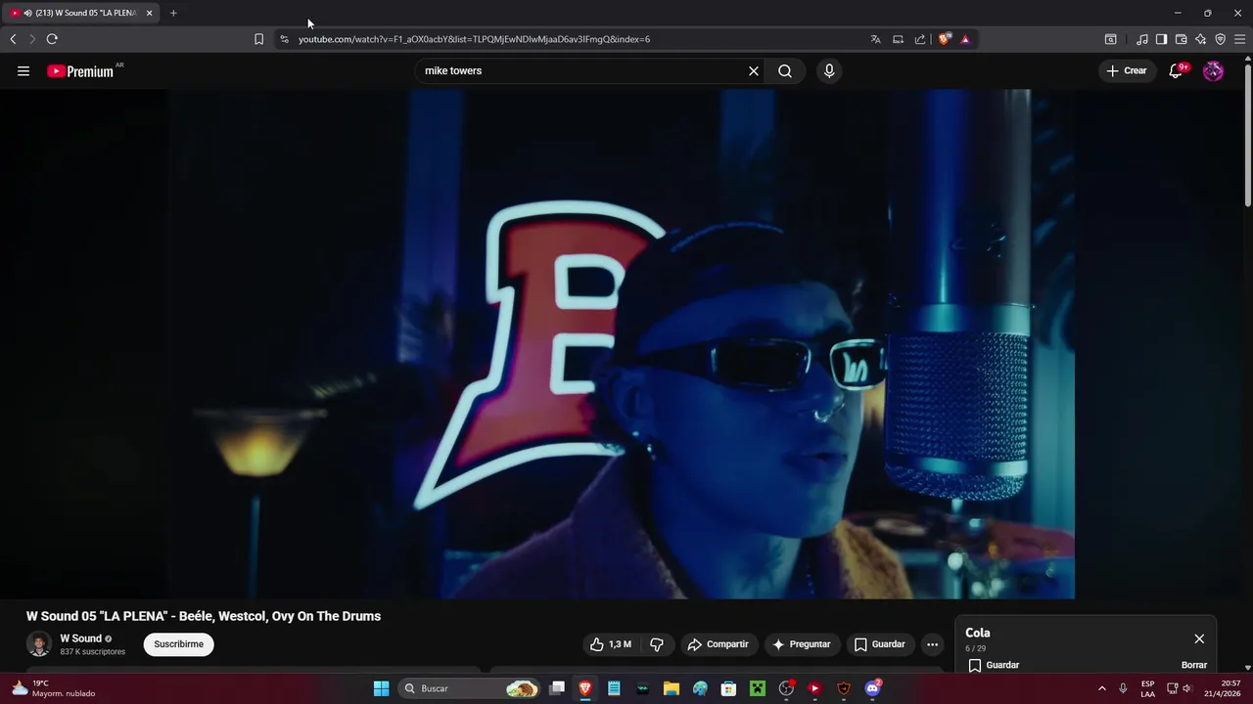Open the Crear button

pyautogui.click(x=1127, y=70)
